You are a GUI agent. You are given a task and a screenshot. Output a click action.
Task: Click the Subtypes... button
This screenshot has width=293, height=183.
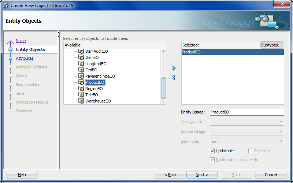272,45
